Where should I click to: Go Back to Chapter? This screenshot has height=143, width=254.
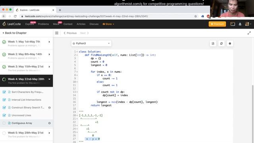[14, 33]
